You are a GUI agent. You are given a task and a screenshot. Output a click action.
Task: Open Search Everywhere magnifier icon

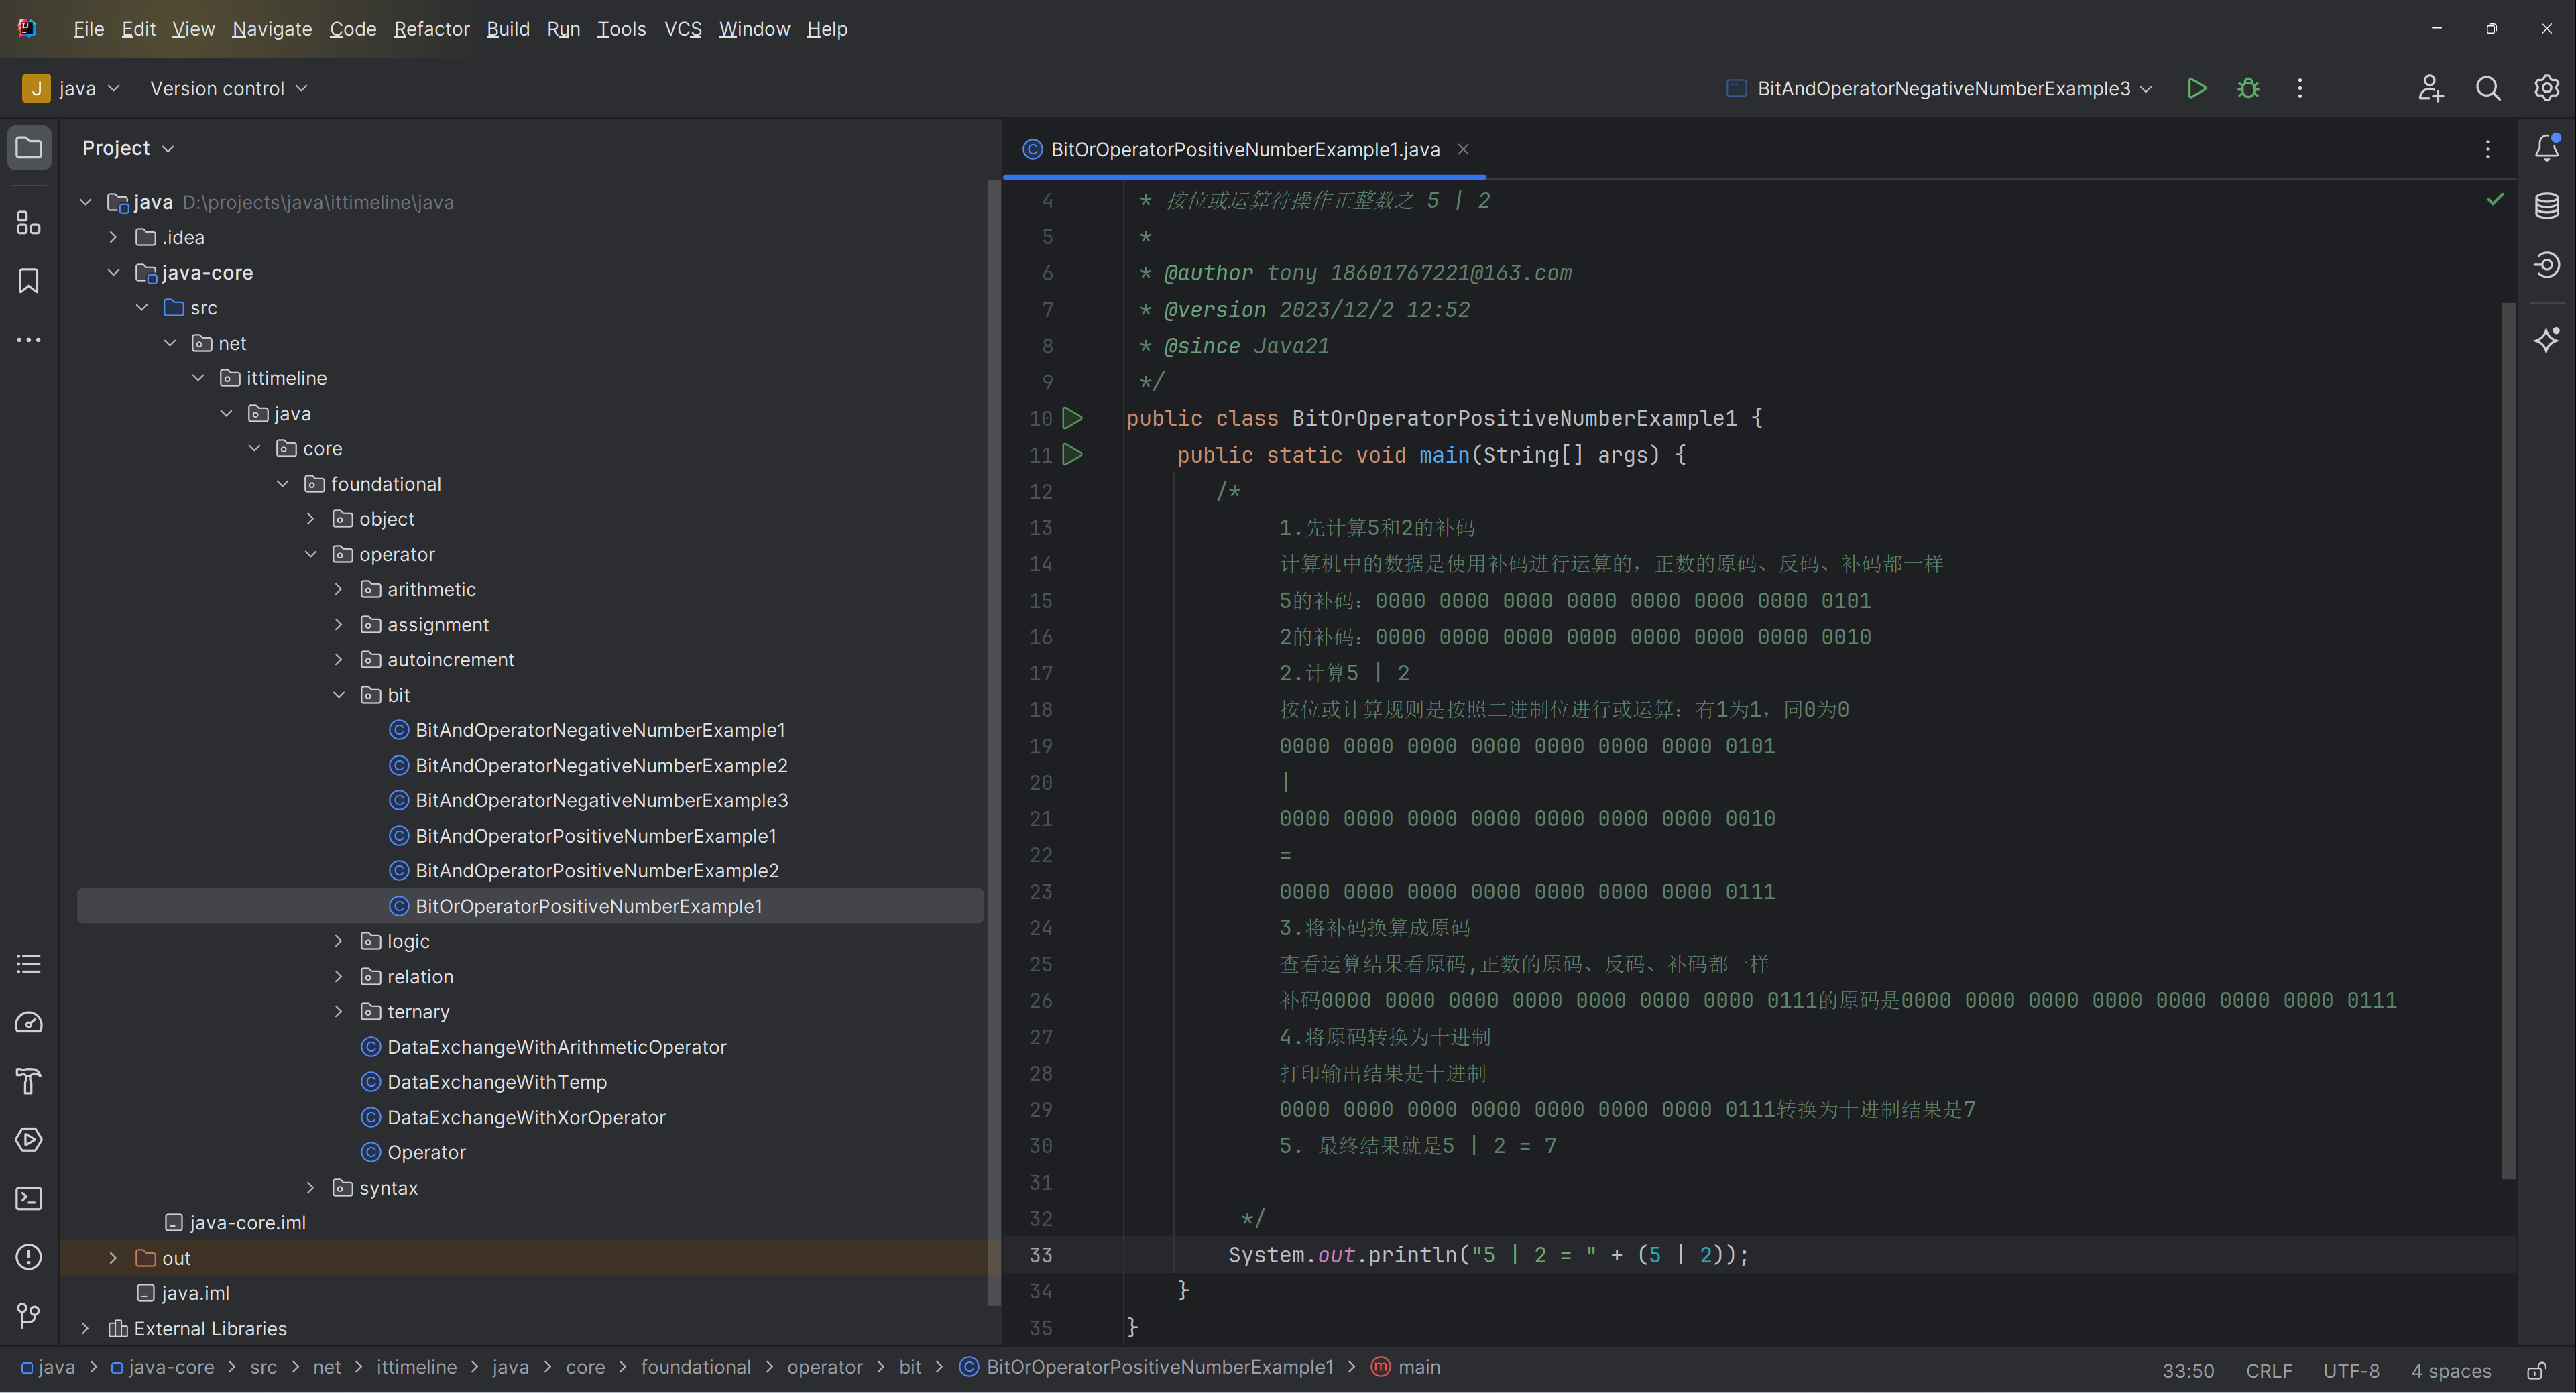[x=2488, y=88]
